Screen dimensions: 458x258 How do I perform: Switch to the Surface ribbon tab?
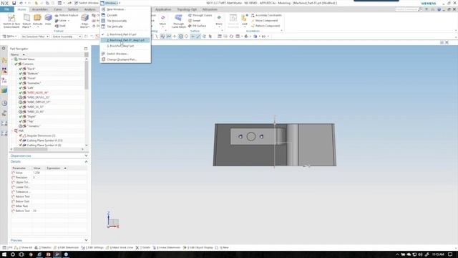73,9
